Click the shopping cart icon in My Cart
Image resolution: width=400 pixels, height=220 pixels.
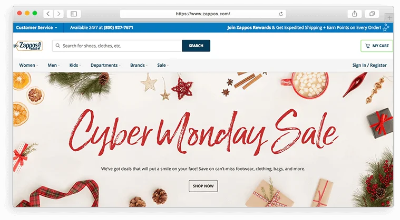click(368, 46)
